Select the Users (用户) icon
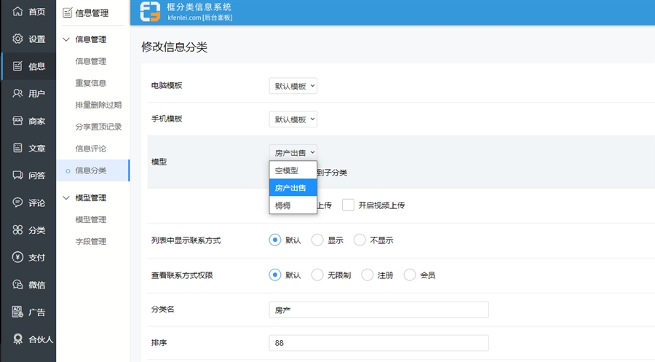This screenshot has width=655, height=362. [x=18, y=93]
